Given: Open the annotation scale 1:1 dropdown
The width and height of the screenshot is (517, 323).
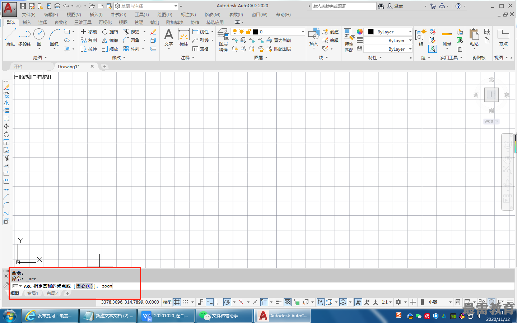Looking at the screenshot, I should point(386,302).
